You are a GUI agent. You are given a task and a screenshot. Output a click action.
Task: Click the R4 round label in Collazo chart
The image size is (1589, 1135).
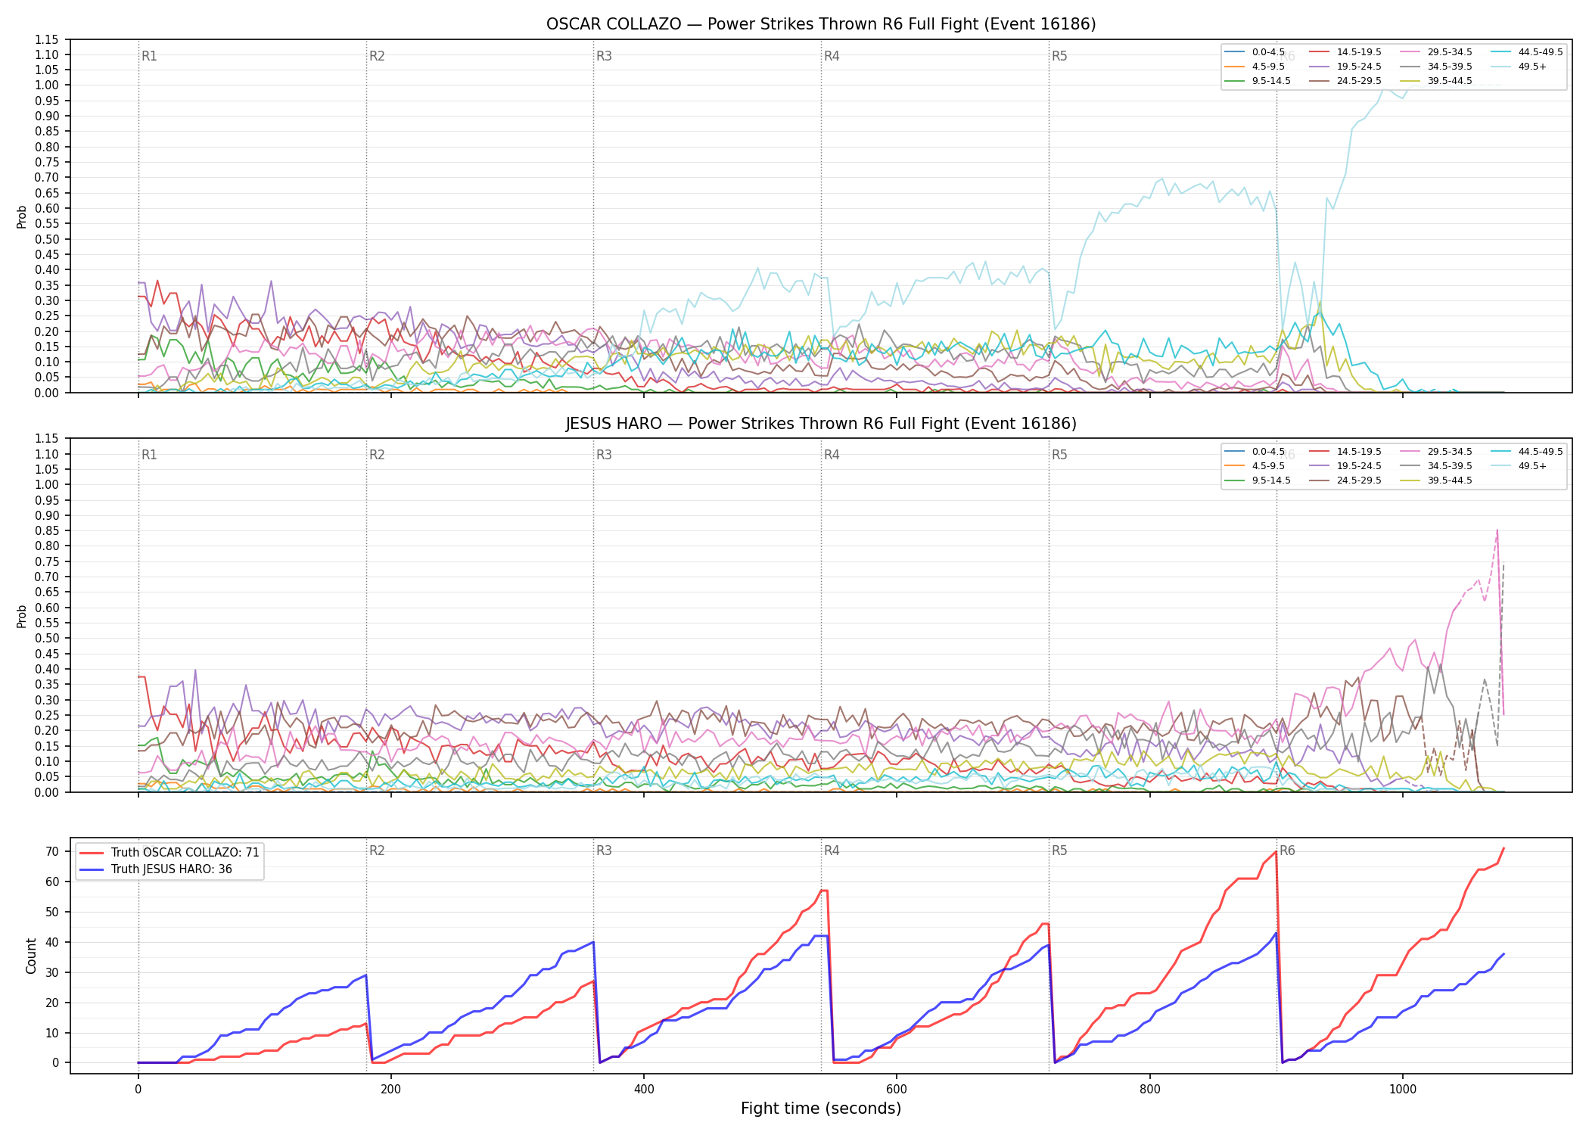pos(832,56)
